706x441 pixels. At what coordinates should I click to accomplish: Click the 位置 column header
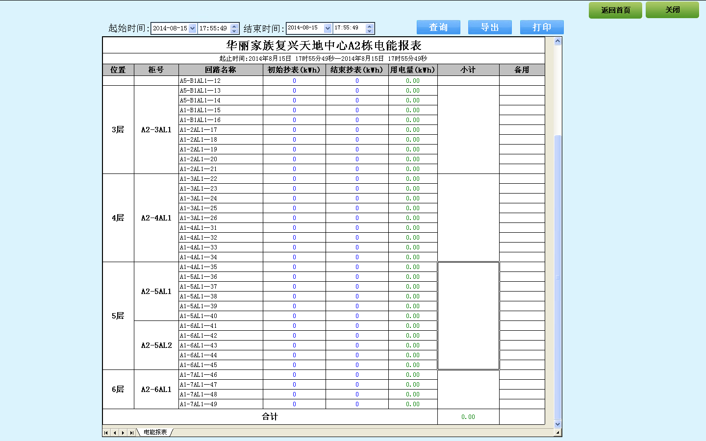click(x=118, y=70)
